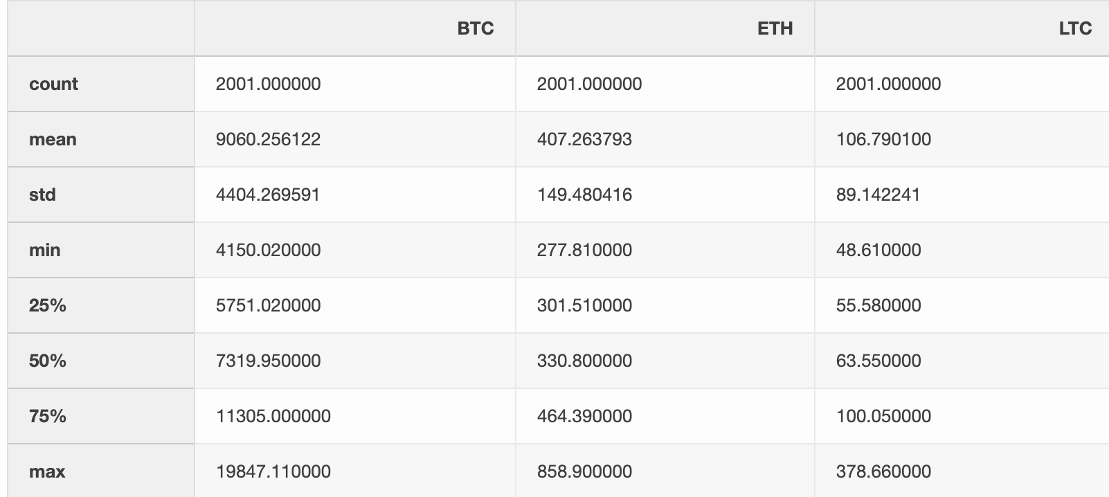Click BTC mean value 9060.256122
This screenshot has width=1109, height=497.
(x=268, y=139)
